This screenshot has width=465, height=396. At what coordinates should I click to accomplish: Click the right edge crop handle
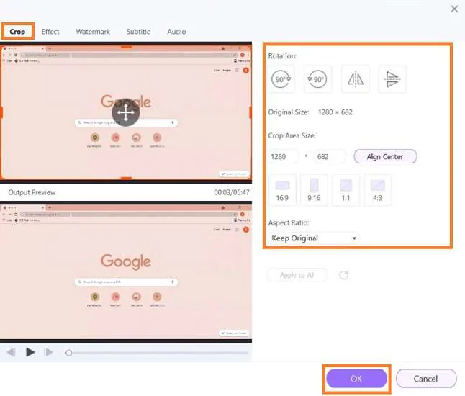[250, 113]
